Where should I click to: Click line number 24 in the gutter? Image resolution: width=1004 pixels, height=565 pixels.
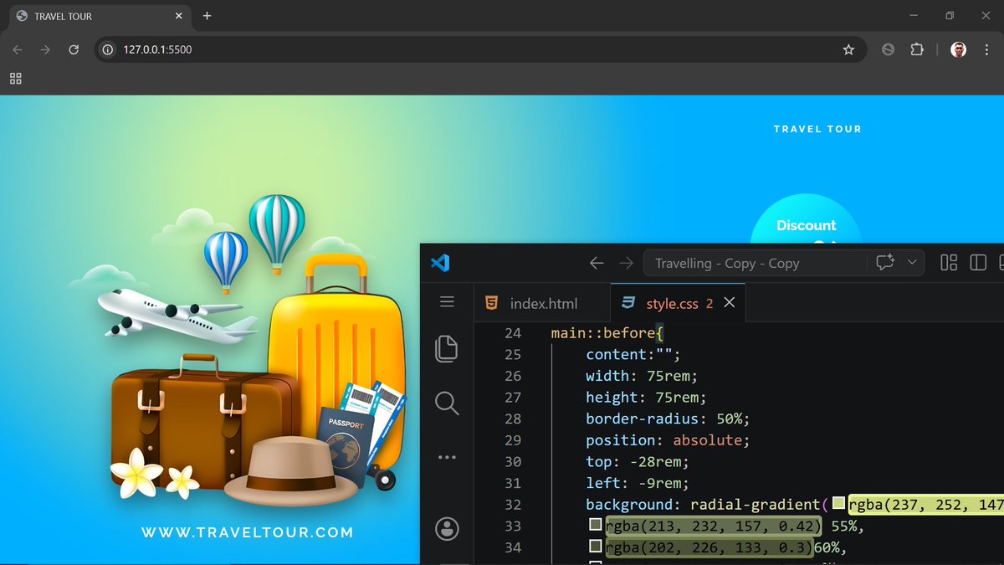coord(512,333)
